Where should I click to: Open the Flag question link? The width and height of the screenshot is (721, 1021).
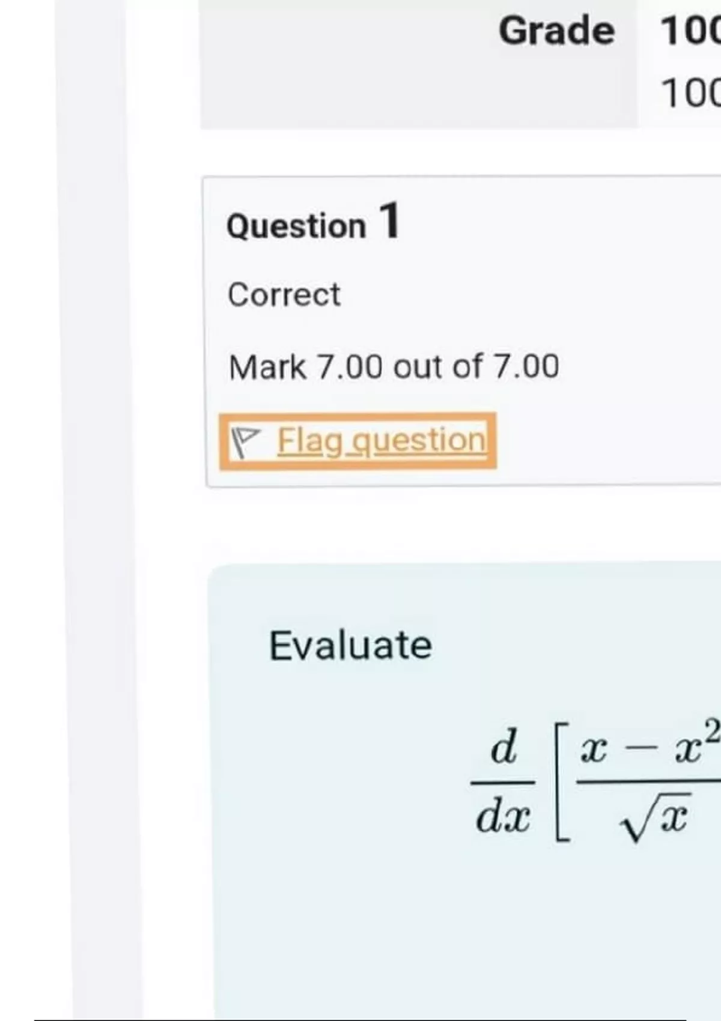381,440
